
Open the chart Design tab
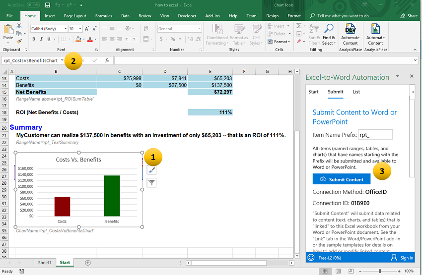pos(273,16)
